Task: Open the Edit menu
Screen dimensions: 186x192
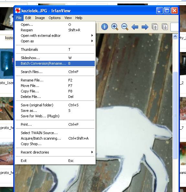Action: pyautogui.click(x=28, y=18)
